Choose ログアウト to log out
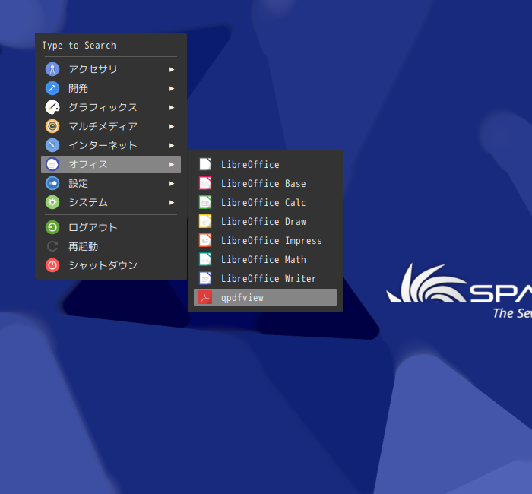 pyautogui.click(x=111, y=227)
